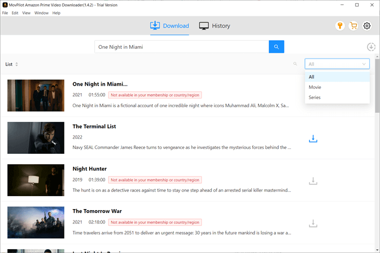This screenshot has width=380, height=253.
Task: Click the search text input field
Action: [x=181, y=47]
